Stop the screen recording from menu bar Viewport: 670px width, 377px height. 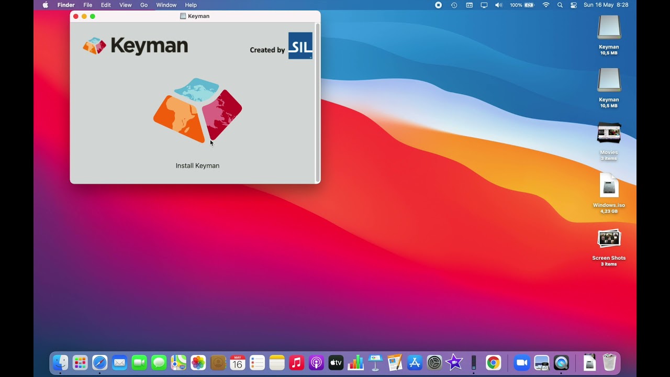tap(439, 5)
